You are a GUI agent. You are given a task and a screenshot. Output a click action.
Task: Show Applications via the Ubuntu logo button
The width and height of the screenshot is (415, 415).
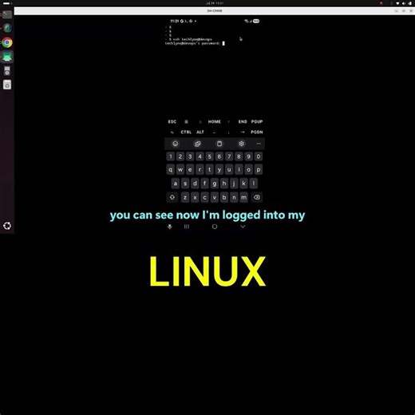[7, 226]
